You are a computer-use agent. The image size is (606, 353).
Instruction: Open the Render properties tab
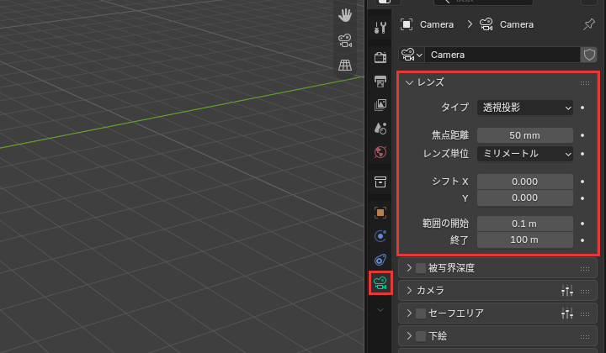(x=380, y=57)
